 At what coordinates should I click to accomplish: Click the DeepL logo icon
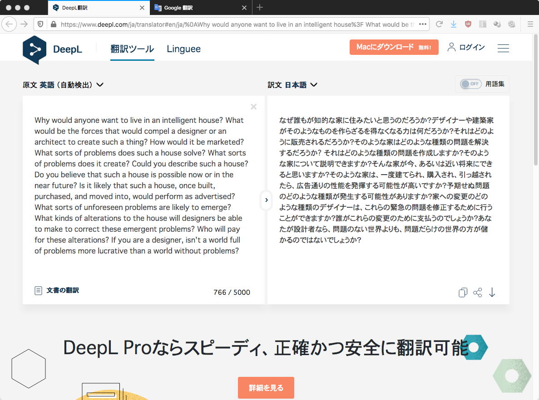(35, 50)
